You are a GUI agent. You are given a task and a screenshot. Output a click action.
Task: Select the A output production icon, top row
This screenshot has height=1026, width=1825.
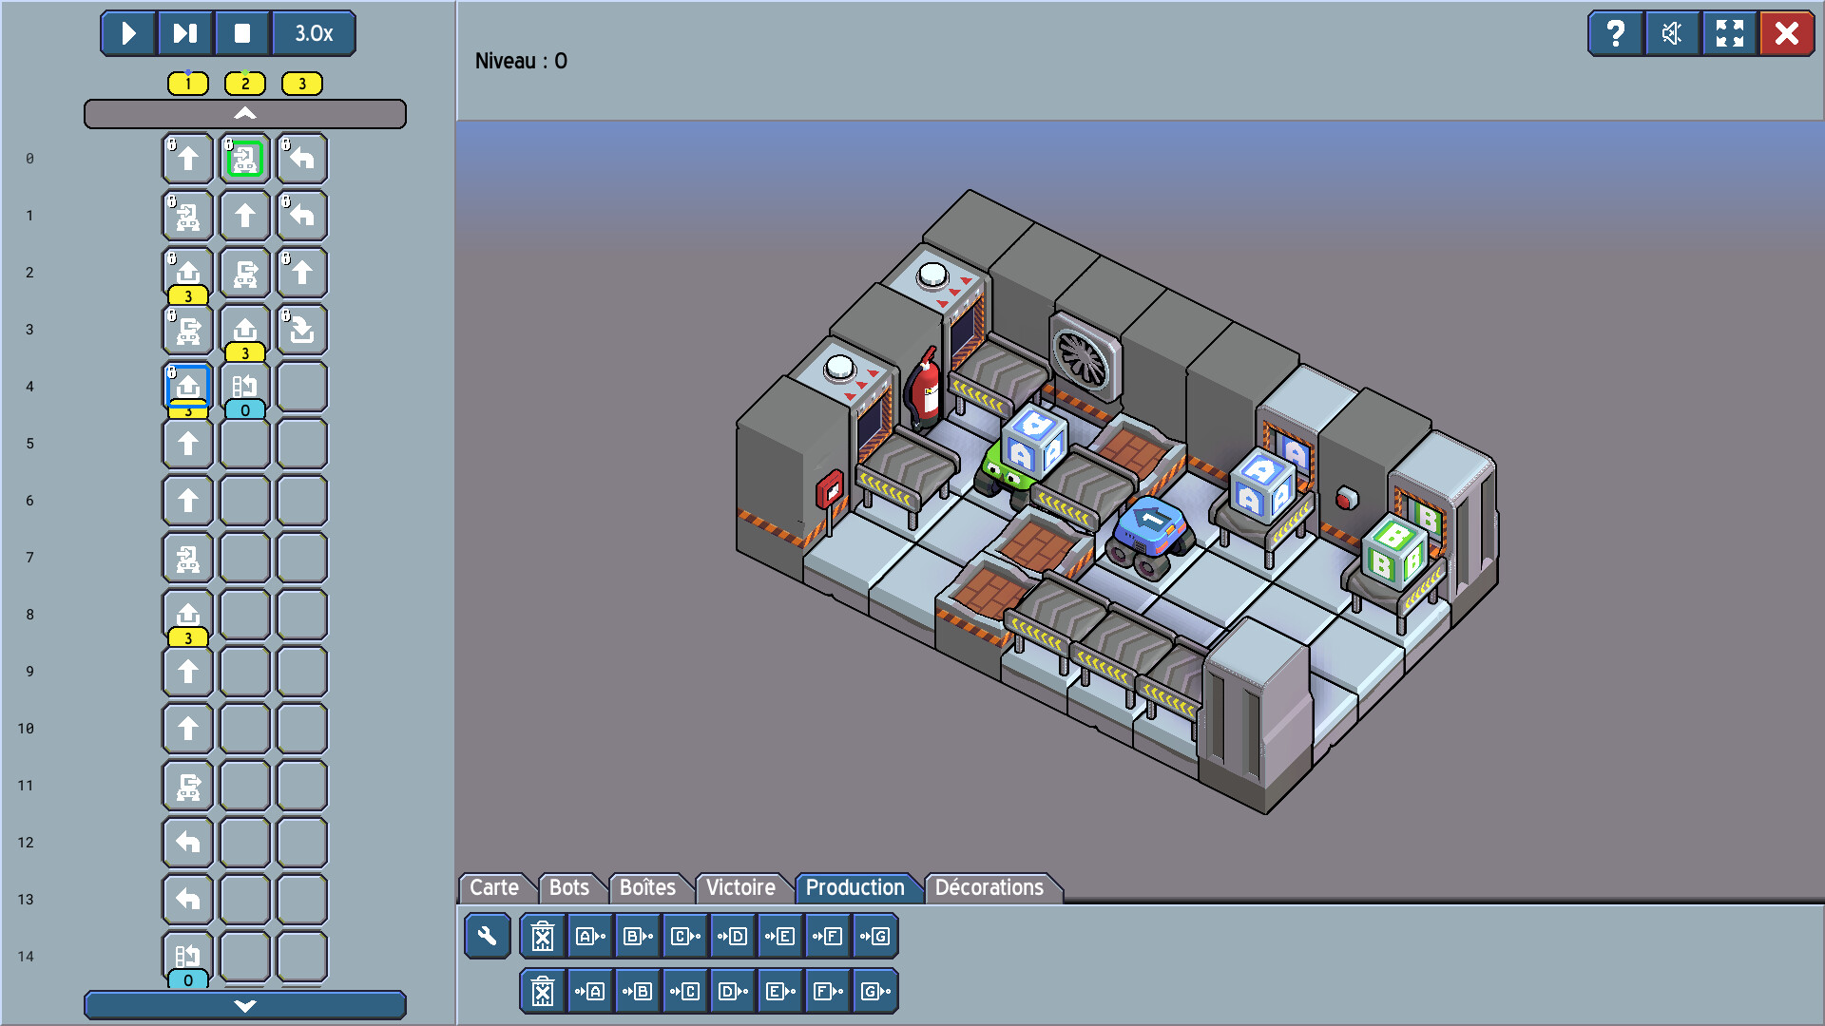tap(590, 936)
